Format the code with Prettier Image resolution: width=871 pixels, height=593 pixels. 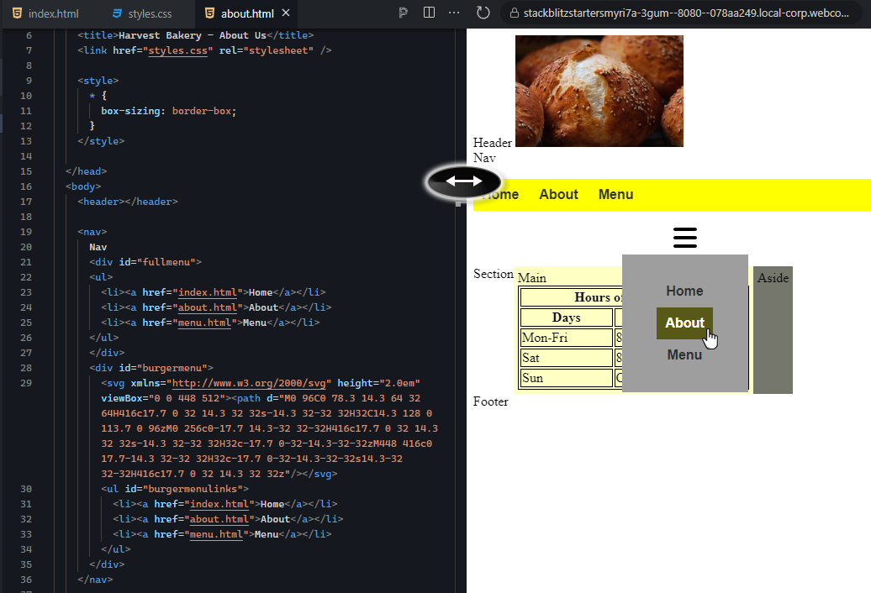404,13
